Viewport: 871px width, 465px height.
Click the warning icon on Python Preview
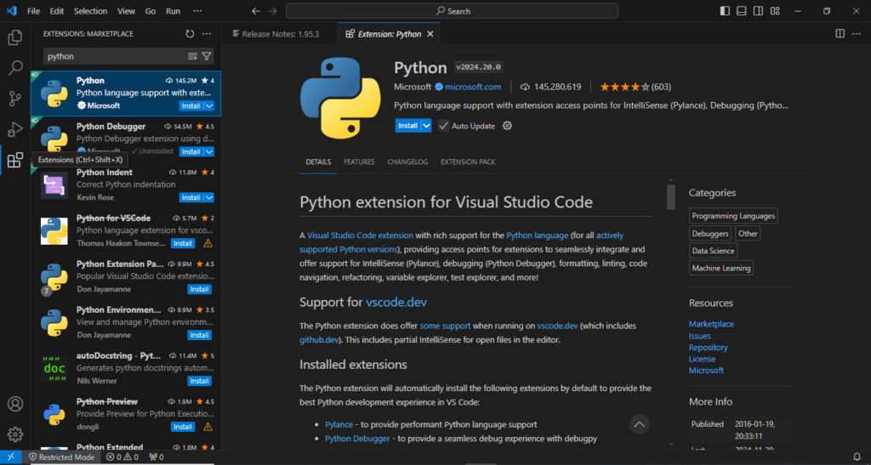(208, 427)
